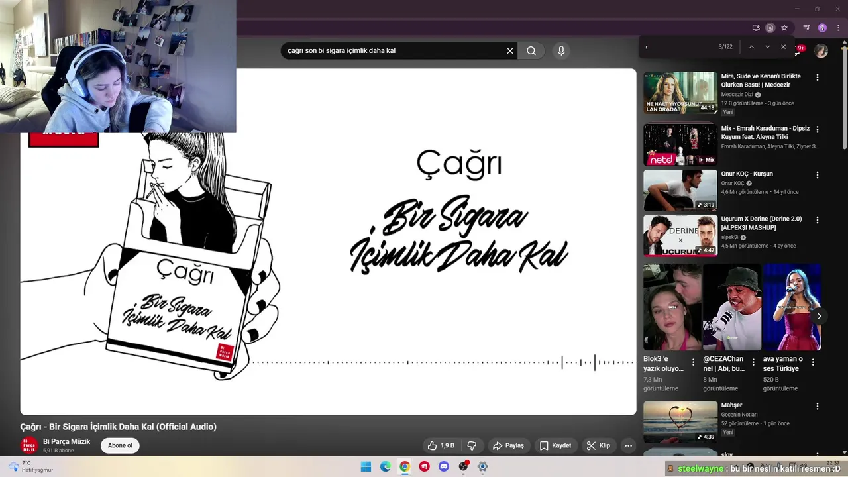848x477 pixels.
Task: Open YouTube notifications bell with 9+ badge
Action: pyautogui.click(x=799, y=50)
